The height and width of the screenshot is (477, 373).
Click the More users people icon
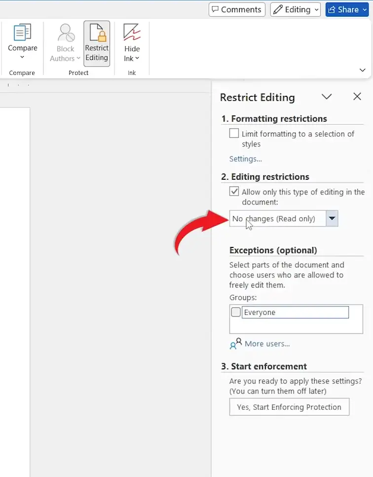click(236, 344)
